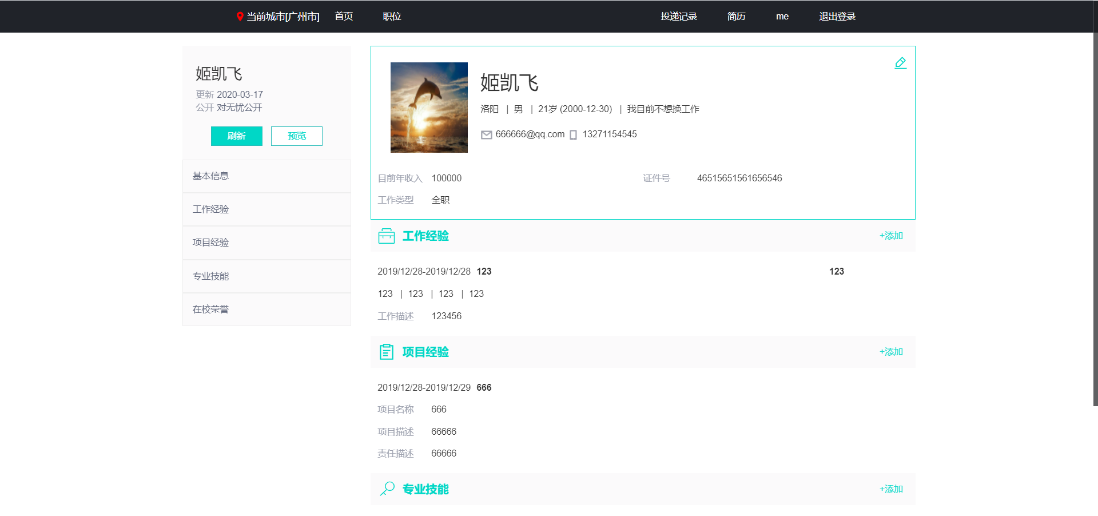Click the magnifier icon beside 专业技能
This screenshot has width=1098, height=516.
(387, 489)
